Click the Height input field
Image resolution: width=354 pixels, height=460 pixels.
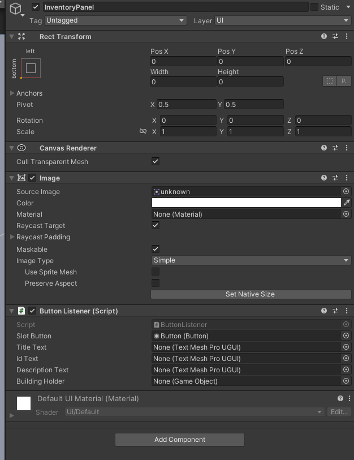click(x=251, y=81)
